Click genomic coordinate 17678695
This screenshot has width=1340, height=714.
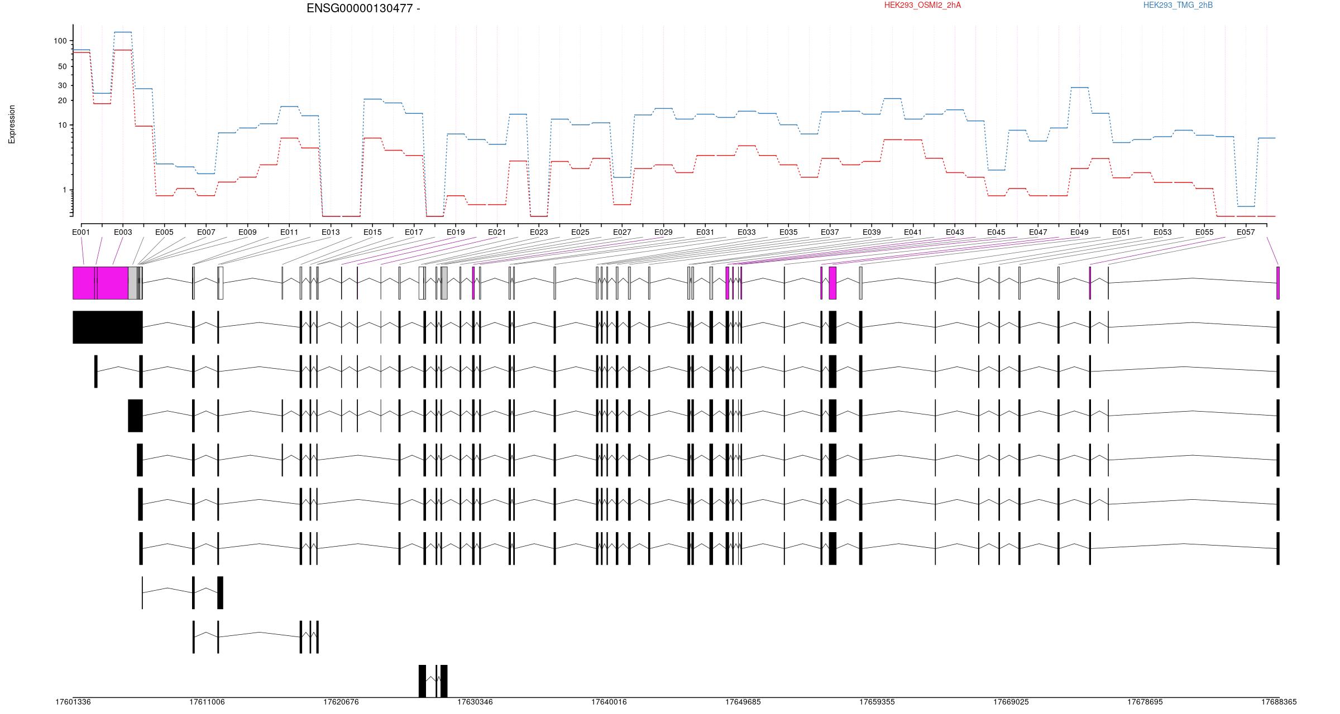[1145, 702]
